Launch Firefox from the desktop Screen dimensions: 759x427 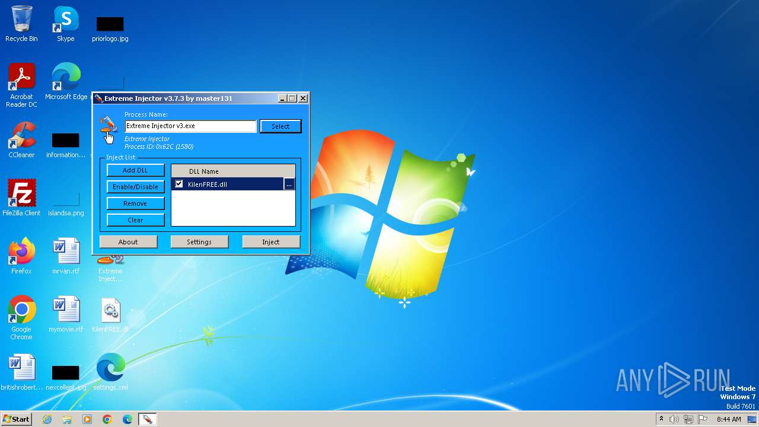(21, 256)
